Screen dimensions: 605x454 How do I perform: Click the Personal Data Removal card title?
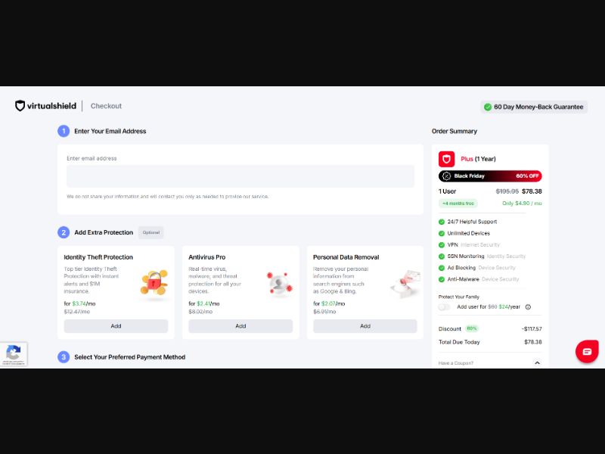(x=346, y=257)
